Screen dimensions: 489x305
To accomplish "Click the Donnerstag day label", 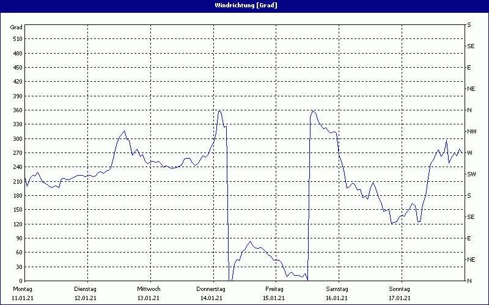I will 211,289.
